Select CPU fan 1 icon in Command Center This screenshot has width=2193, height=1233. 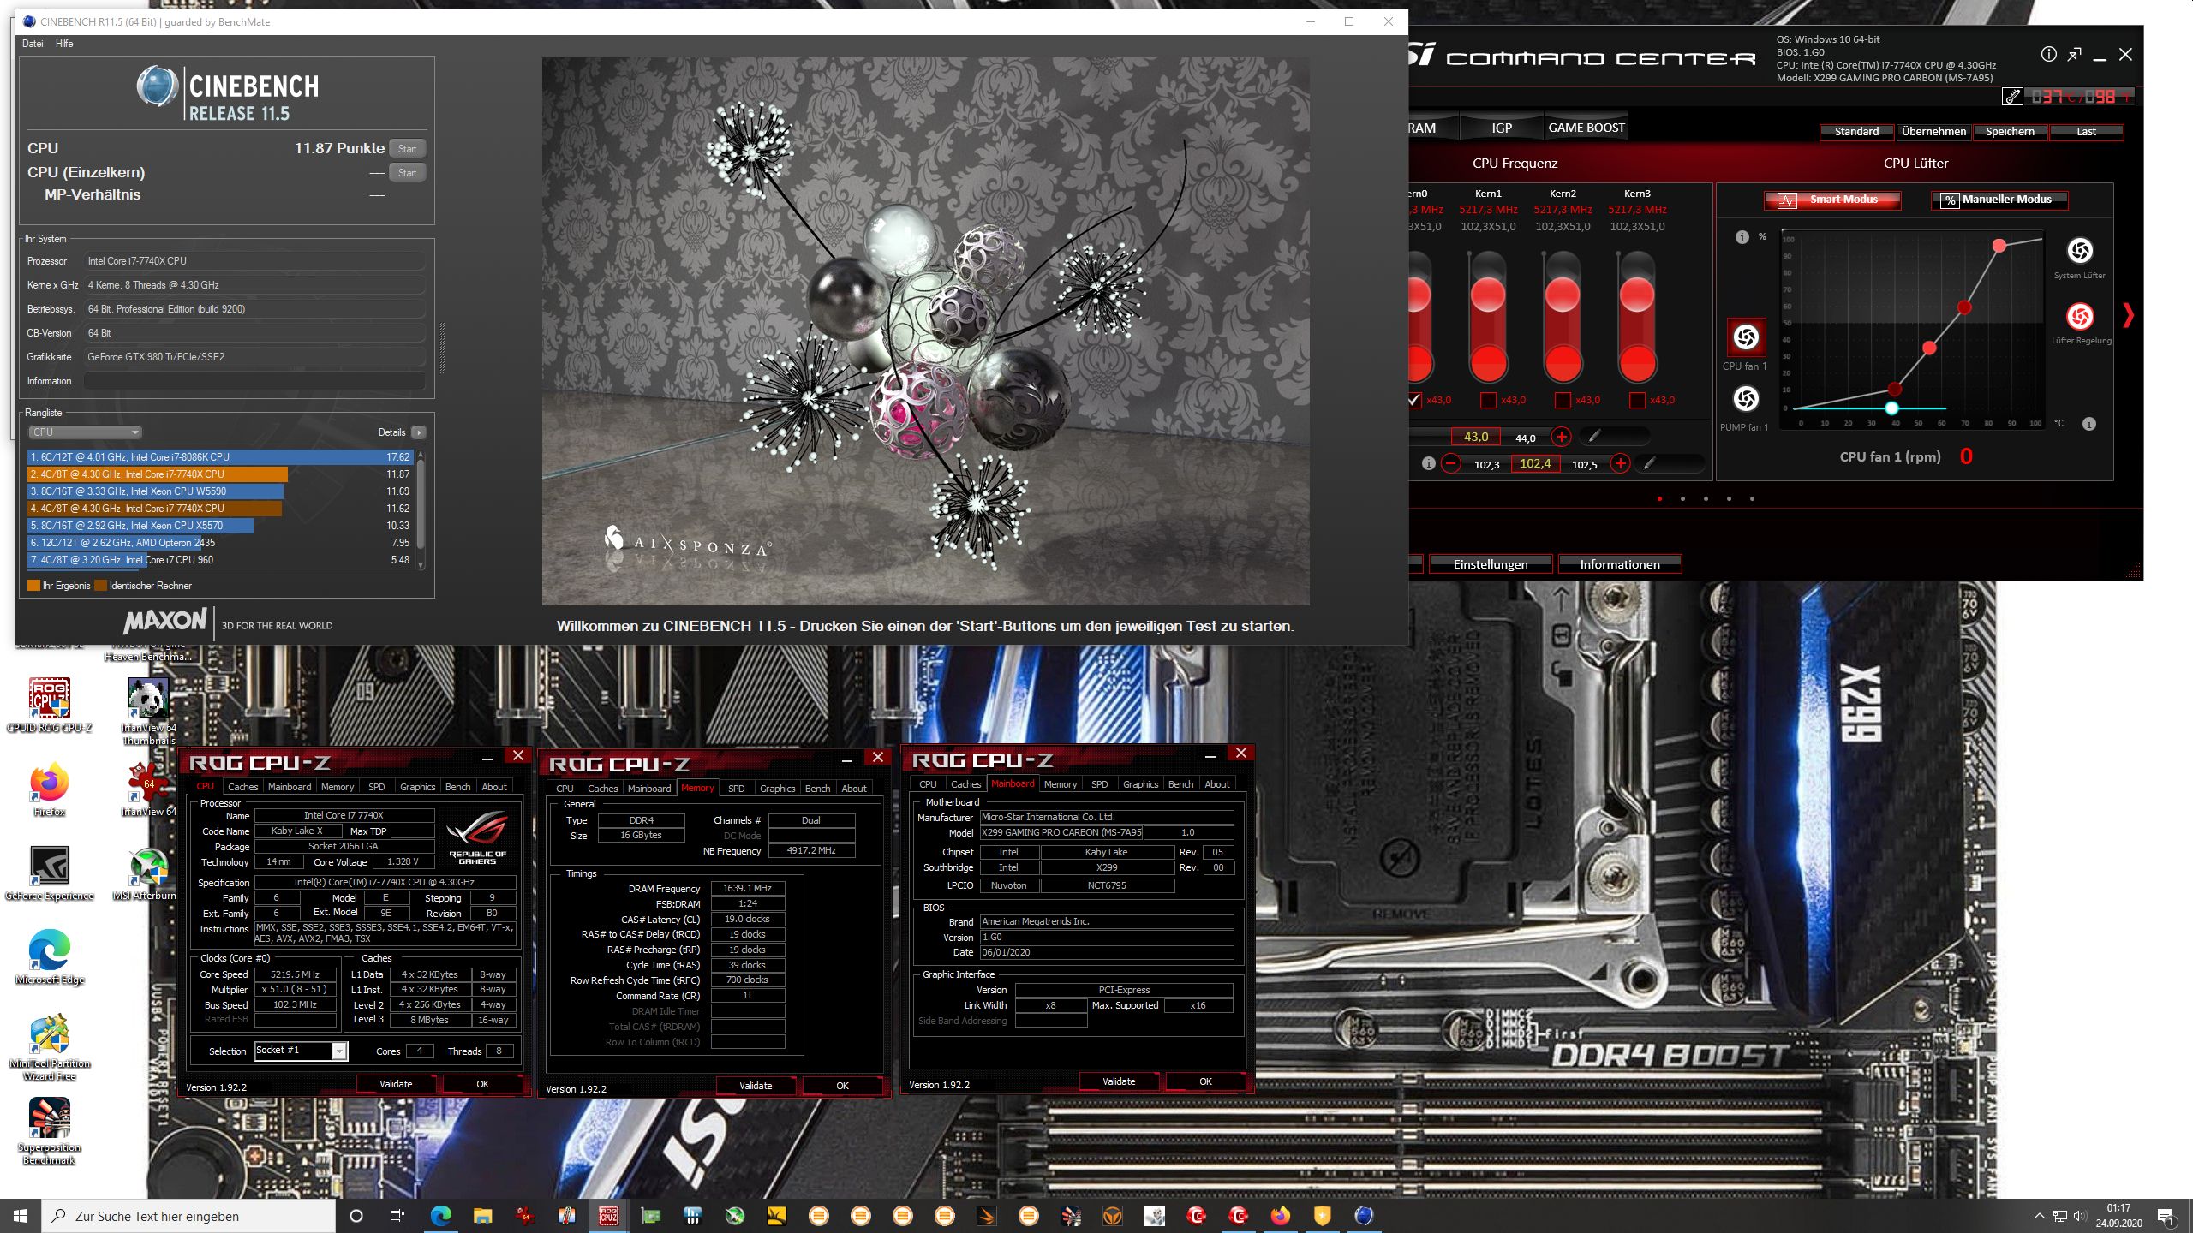click(1745, 337)
